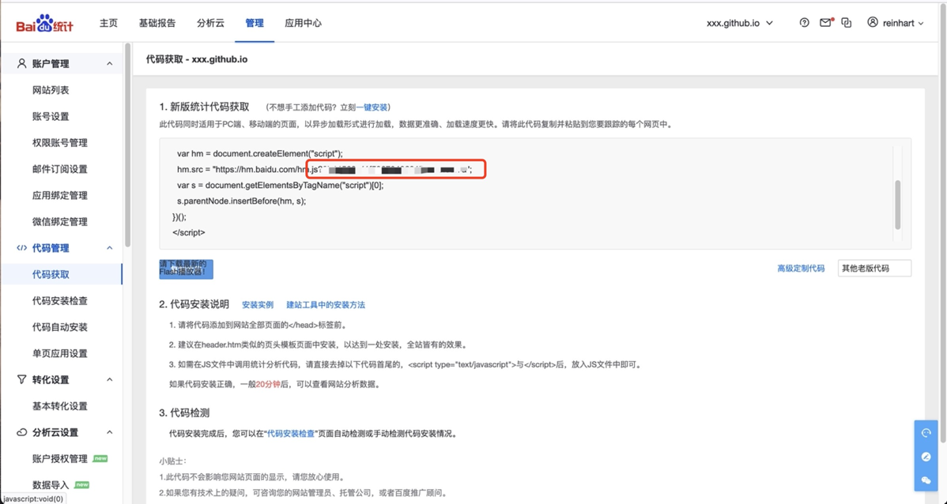Click the code box vertical scrollbar
The image size is (947, 504).
tap(897, 204)
